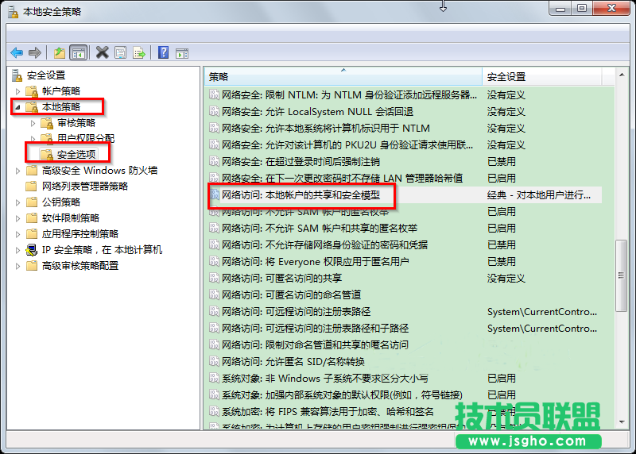636x454 pixels.
Task: Select 网络访问: 不允许 SAM 帐户和共享的匿名枚举
Action: [x=320, y=229]
